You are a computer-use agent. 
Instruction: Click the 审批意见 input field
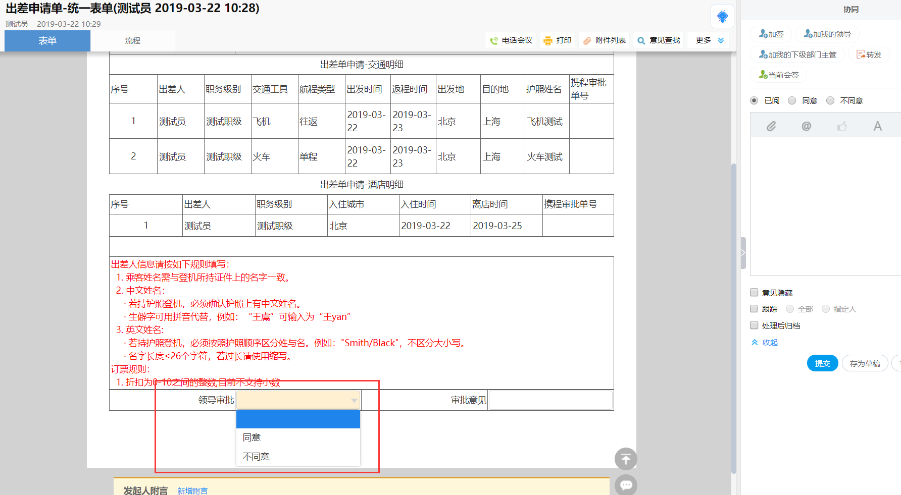(550, 400)
